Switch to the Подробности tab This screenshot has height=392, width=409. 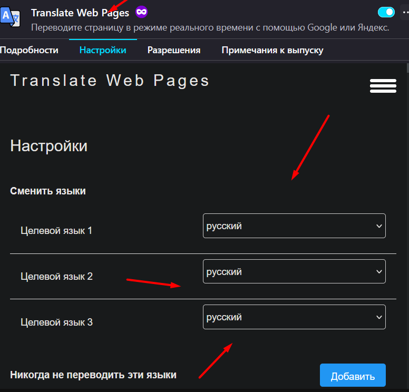click(29, 50)
